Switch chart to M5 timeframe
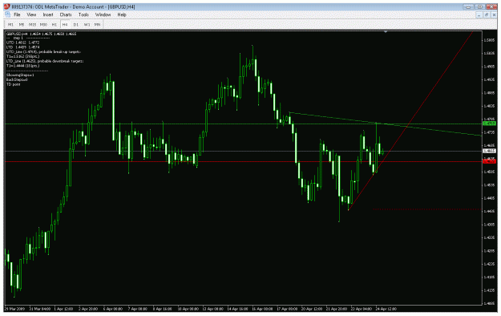Image resolution: width=501 pixels, height=316 pixels. point(22,24)
